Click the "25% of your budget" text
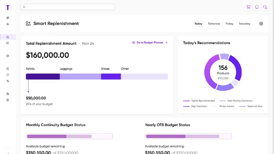The height and width of the screenshot is (154, 274). (39, 104)
